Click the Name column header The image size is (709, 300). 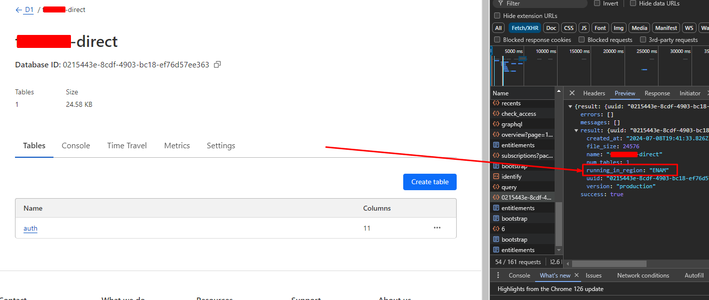tap(522, 93)
